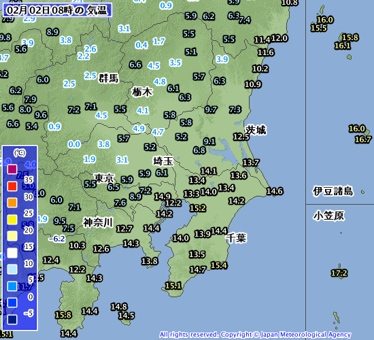374x340 pixels.
Task: Click the 12.0 temperature reading
Action: pos(279,38)
